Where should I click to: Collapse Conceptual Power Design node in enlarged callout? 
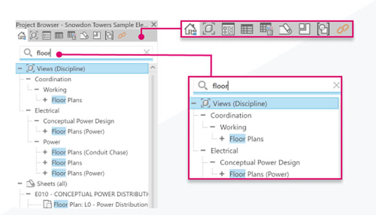212,162
